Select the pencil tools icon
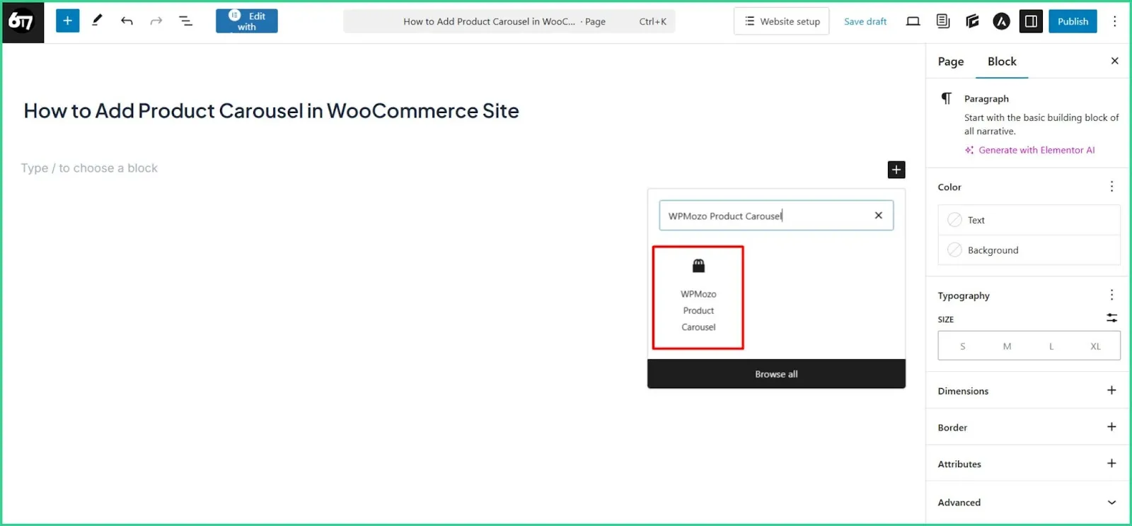 98,21
